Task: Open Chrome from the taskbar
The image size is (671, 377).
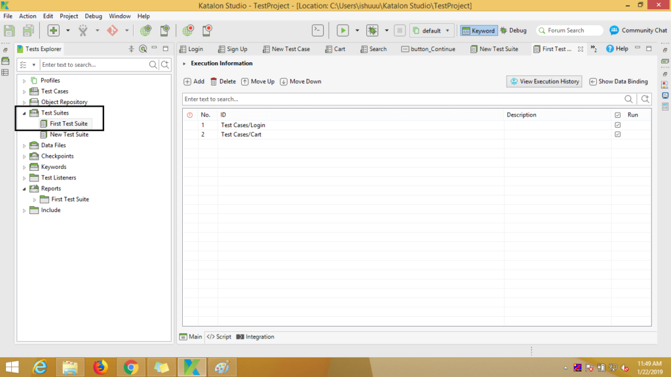Action: pos(131,367)
